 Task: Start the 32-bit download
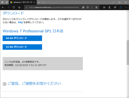coord(22,47)
